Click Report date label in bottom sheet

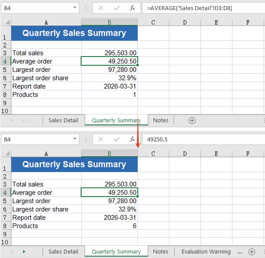click(29, 218)
